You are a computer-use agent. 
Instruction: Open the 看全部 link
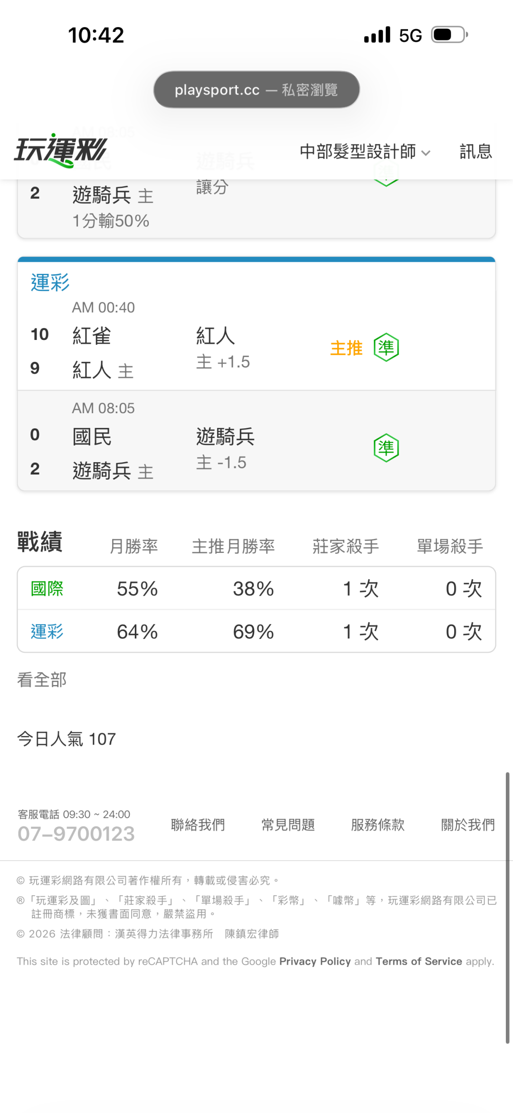(x=42, y=679)
